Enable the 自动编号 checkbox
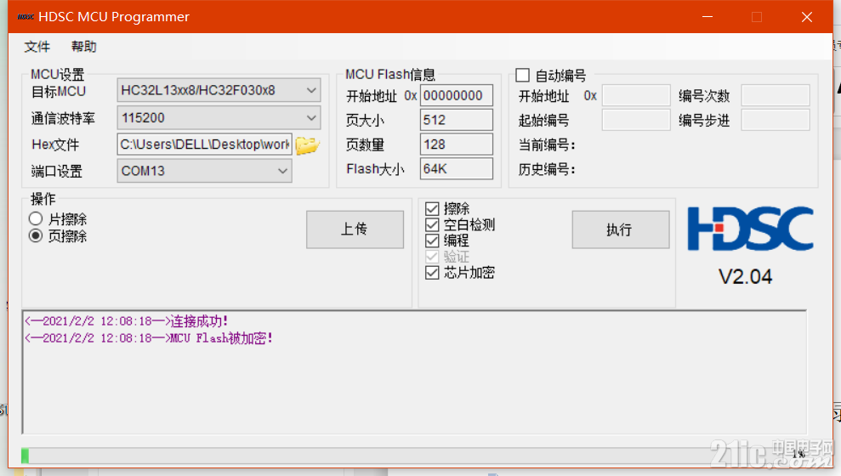Image resolution: width=841 pixels, height=476 pixels. 522,75
